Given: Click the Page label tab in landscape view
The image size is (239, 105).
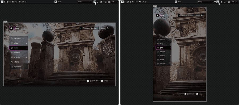Looking at the screenshot, I should [x=5, y=22].
